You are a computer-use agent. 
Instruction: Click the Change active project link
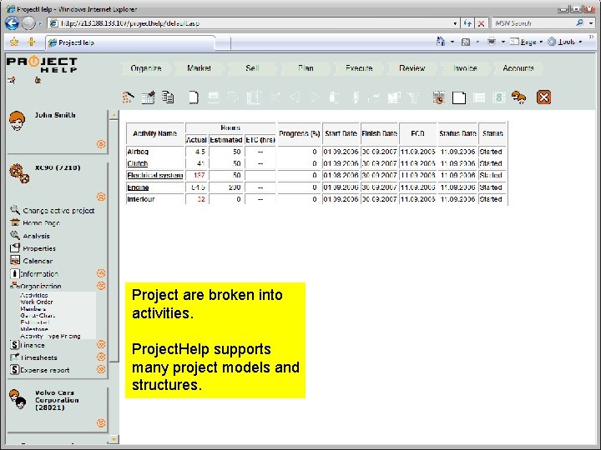click(x=58, y=211)
